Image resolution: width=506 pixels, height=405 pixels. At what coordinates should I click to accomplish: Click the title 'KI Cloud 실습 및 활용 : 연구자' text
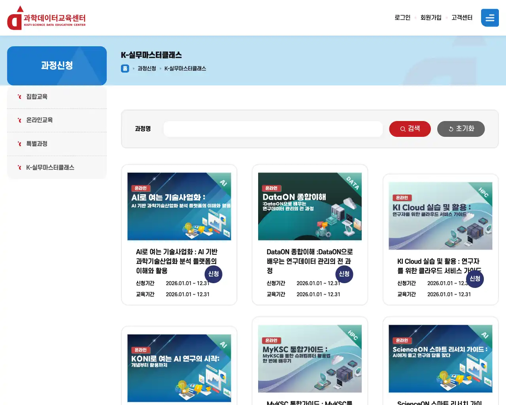tap(438, 261)
